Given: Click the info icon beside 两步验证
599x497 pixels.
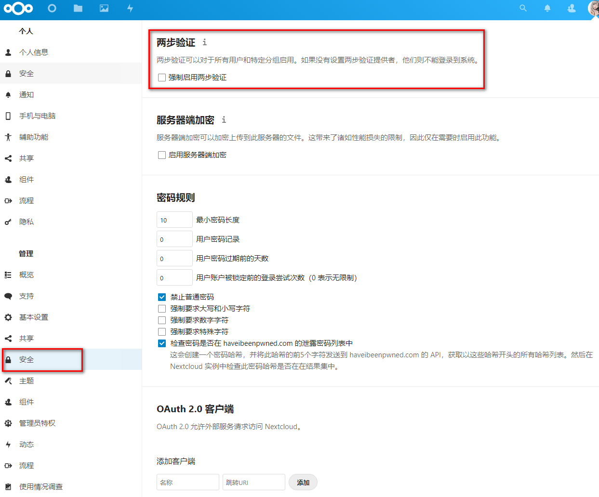Looking at the screenshot, I should (x=203, y=42).
